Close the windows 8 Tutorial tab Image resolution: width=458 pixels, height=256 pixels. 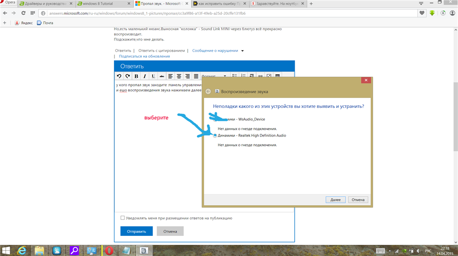point(129,4)
